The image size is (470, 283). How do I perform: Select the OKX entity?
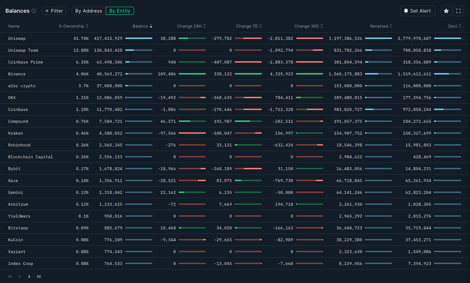12,98
